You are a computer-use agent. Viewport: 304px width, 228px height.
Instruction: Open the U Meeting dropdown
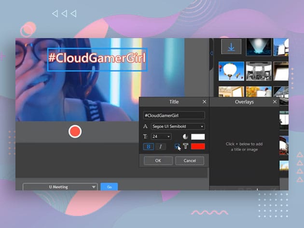click(60, 187)
